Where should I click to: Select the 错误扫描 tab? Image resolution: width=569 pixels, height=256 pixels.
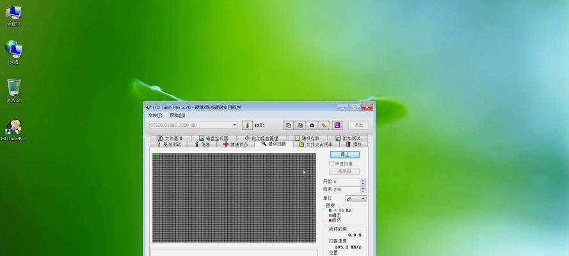[x=273, y=143]
